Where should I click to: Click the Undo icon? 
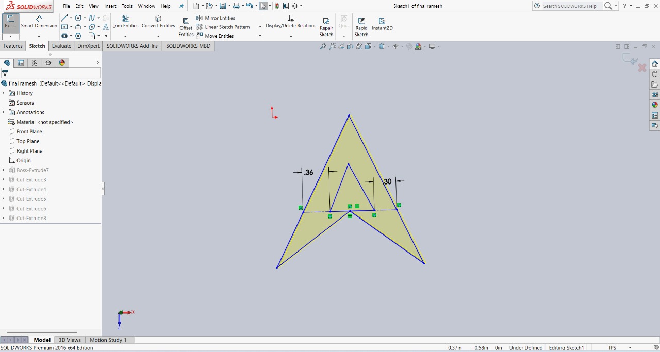click(x=250, y=6)
